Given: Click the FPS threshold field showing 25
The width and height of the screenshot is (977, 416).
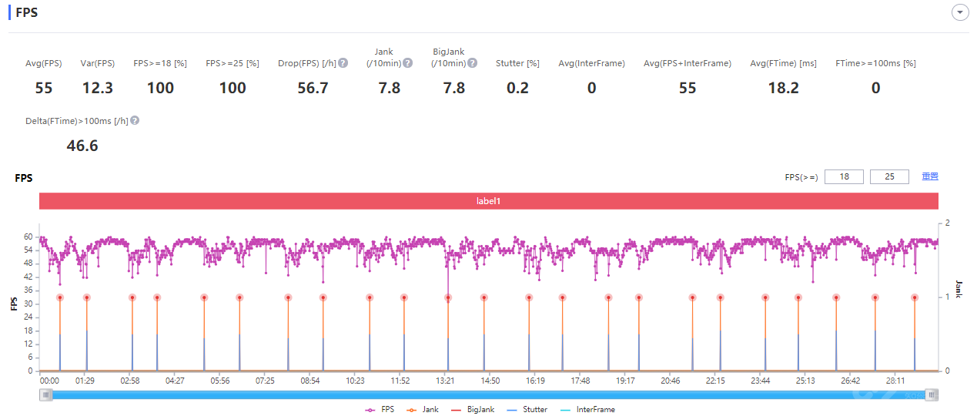Looking at the screenshot, I should point(889,176).
